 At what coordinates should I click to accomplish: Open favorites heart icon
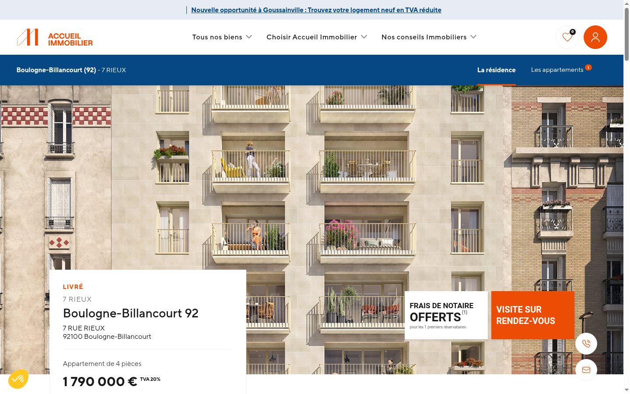[x=567, y=37]
